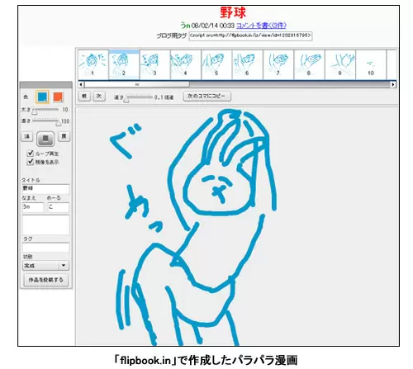Click the stop playback square button
The width and height of the screenshot is (413, 369).
[x=45, y=139]
